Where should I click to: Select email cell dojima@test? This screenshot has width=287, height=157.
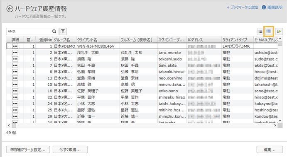click(266, 78)
